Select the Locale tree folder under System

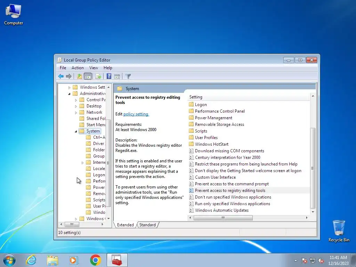point(96,169)
